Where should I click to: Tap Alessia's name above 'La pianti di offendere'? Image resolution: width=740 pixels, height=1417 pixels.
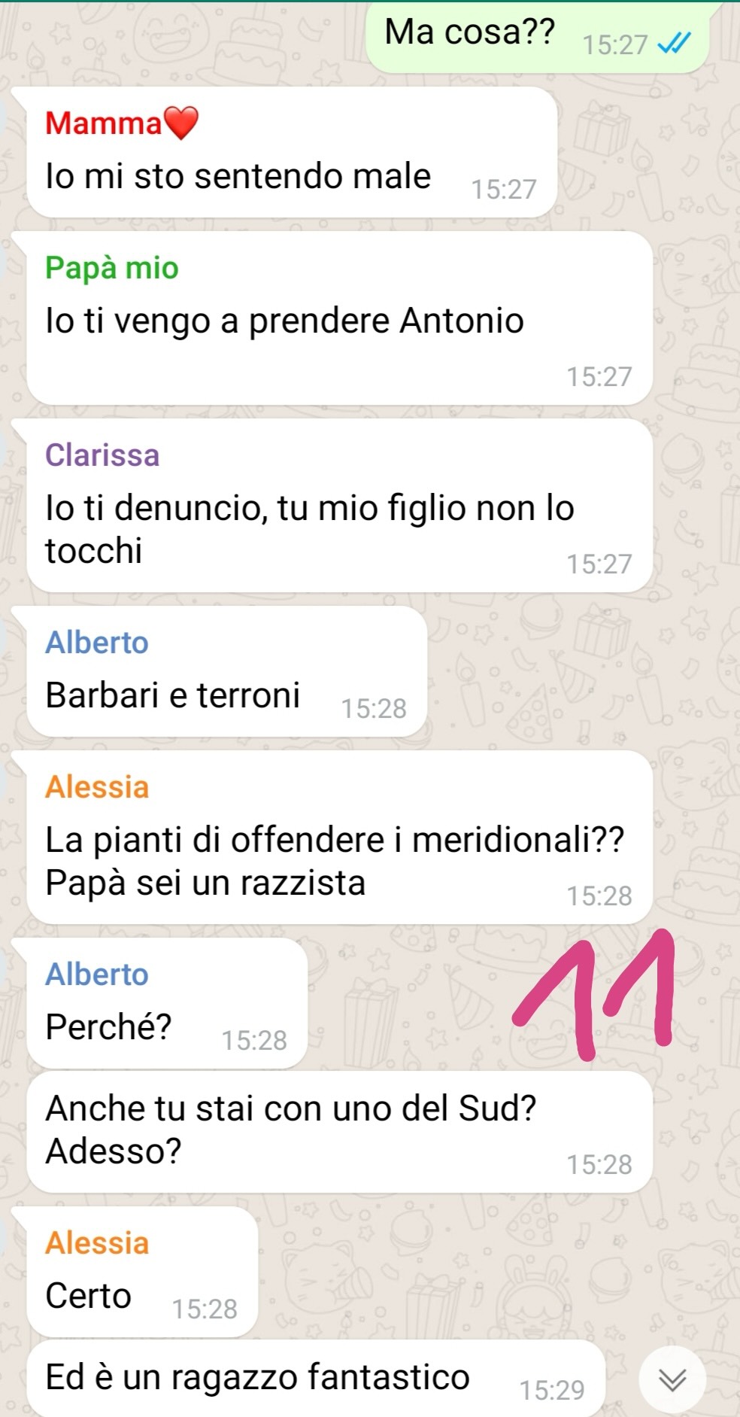(x=97, y=787)
